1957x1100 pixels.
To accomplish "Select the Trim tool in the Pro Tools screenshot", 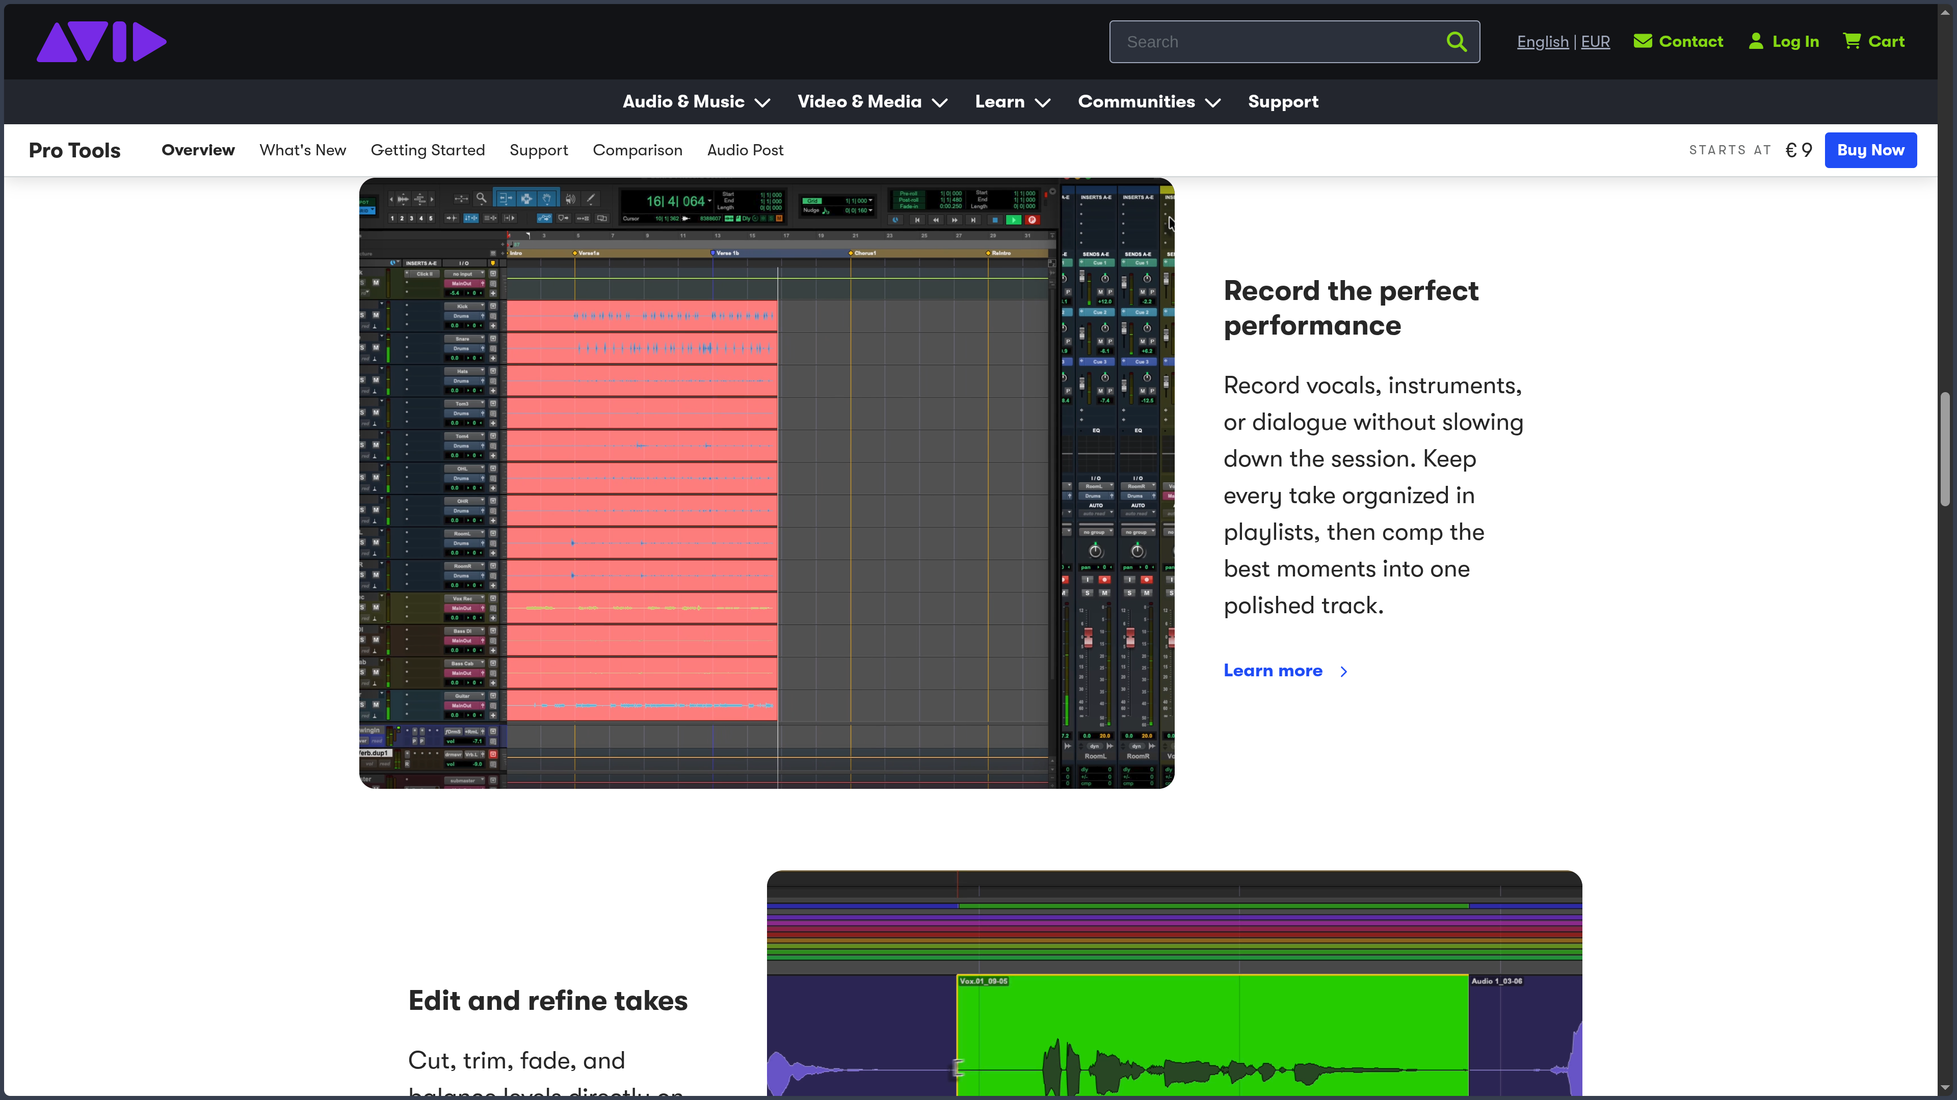I will pos(506,199).
